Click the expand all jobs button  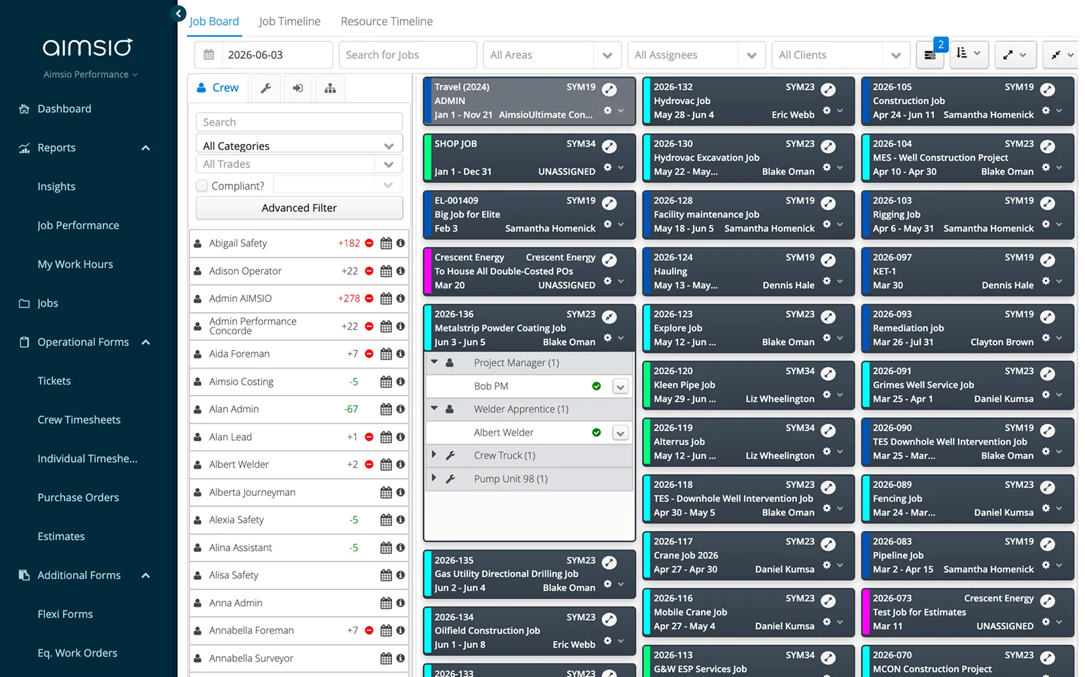click(1015, 55)
